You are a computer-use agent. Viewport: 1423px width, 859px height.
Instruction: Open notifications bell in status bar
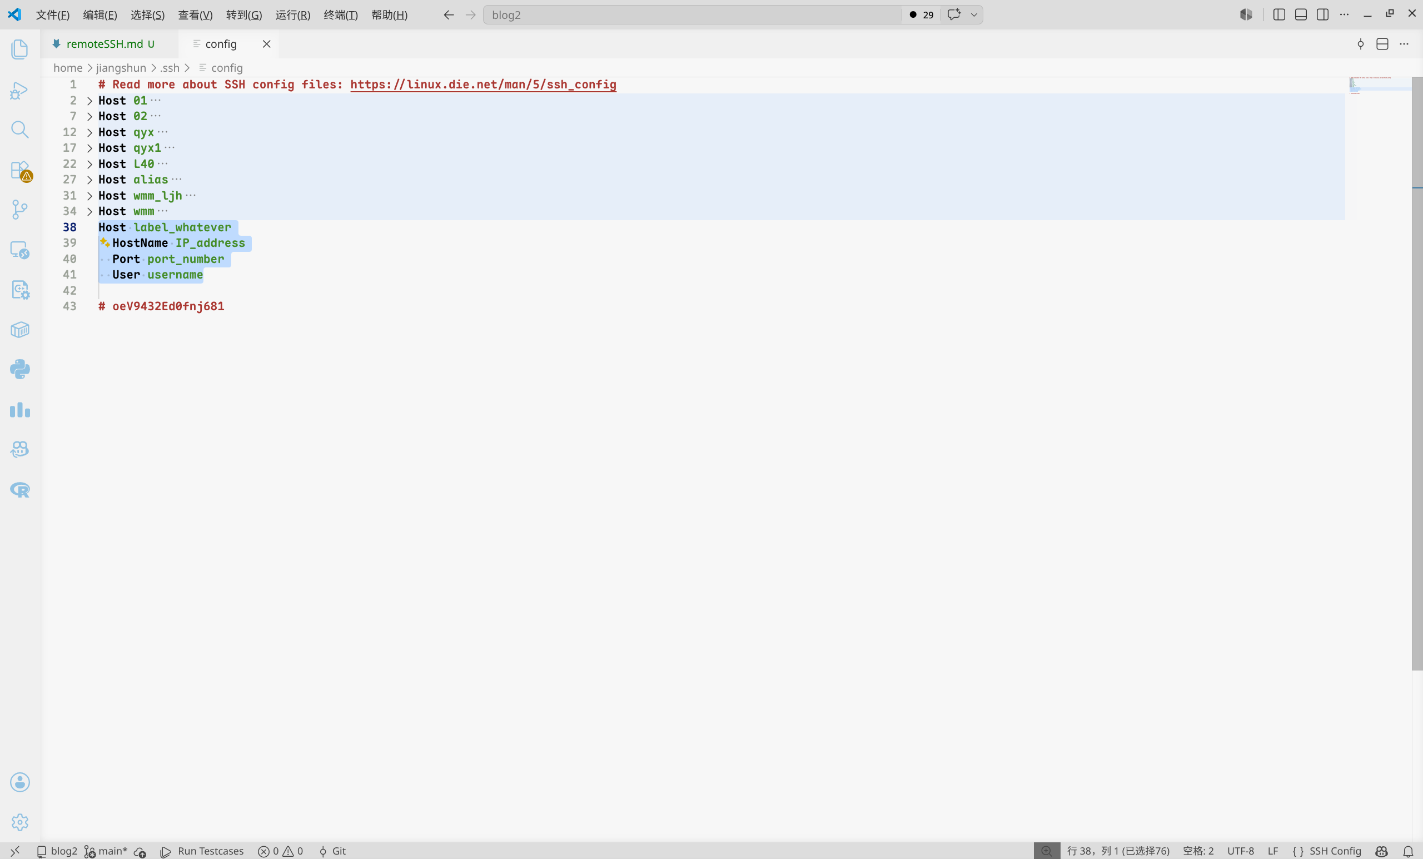(x=1408, y=851)
